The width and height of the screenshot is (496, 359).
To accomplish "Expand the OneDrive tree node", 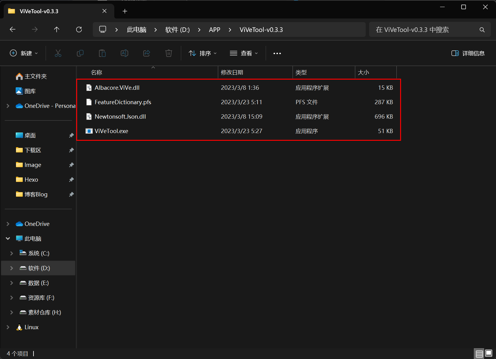I will [x=8, y=224].
